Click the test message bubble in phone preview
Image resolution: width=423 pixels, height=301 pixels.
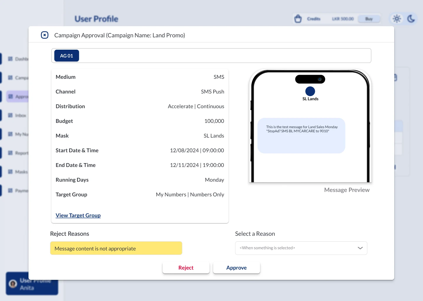[301, 136]
